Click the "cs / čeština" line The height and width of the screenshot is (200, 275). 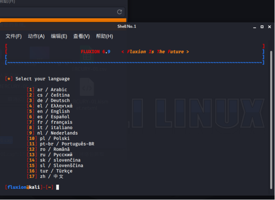[x=48, y=95]
